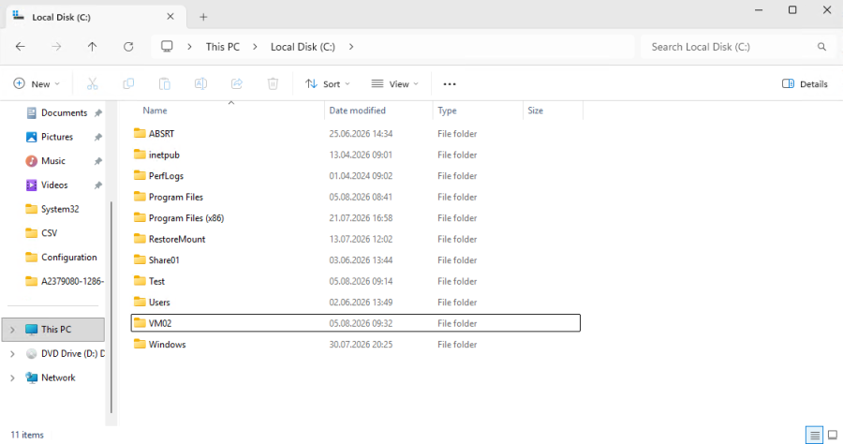Click the search magnifier icon

pos(821,47)
